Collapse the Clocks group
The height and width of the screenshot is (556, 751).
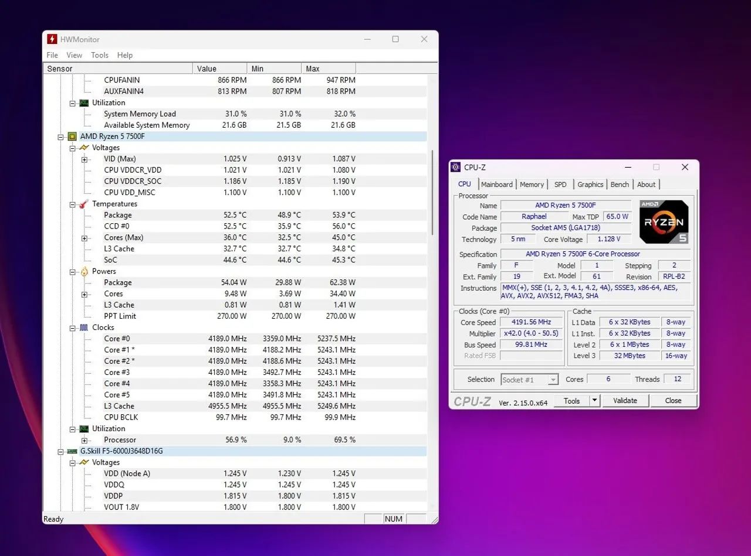click(73, 328)
